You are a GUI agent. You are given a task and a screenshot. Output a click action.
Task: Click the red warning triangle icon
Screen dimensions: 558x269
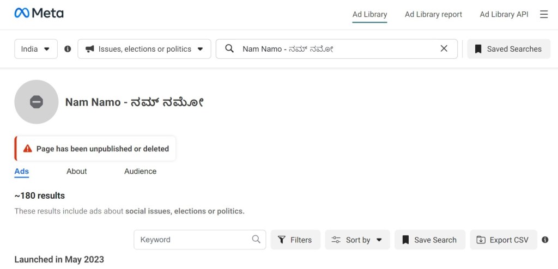tap(28, 149)
